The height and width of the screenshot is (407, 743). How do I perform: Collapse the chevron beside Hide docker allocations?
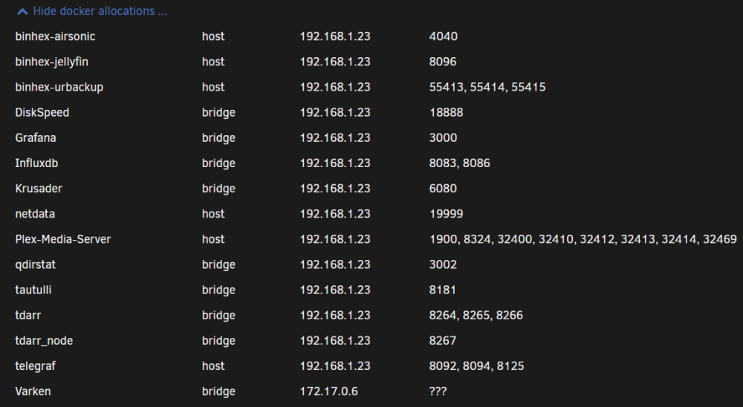point(22,12)
